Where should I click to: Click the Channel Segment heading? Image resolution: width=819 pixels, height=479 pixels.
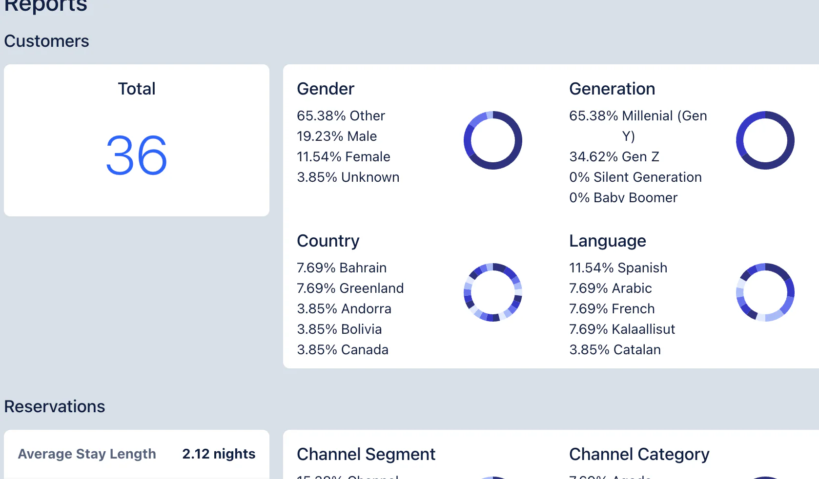coord(366,454)
